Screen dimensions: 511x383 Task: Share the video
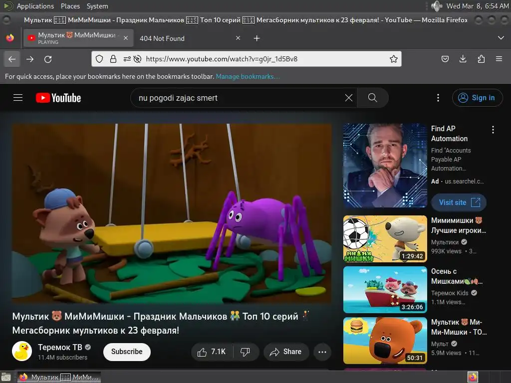[286, 352]
